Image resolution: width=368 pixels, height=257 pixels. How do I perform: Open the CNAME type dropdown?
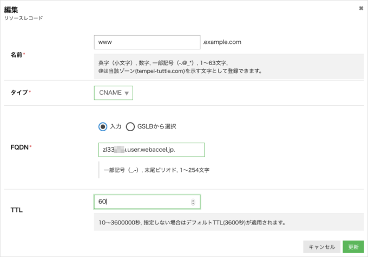pos(113,93)
